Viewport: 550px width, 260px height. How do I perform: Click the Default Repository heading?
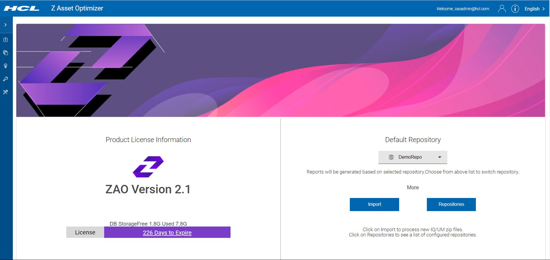click(x=413, y=140)
